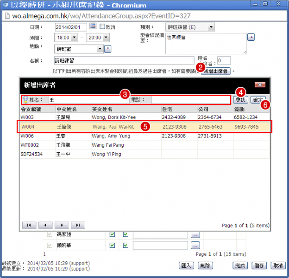Click the remark field in 馮家強 row
Screen dimensions: 289x278
point(160,234)
